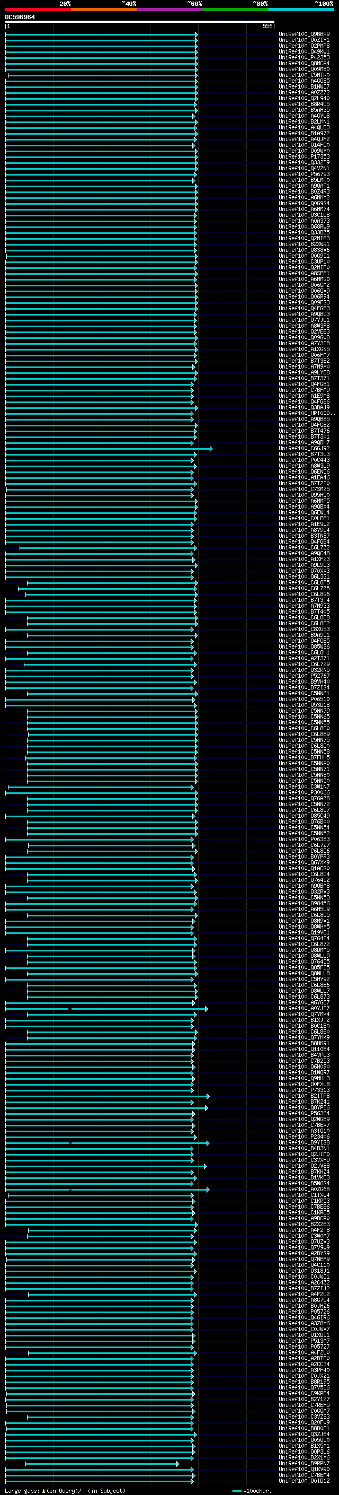Select hit label UniRef100_Q95H50

pyautogui.click(x=304, y=495)
